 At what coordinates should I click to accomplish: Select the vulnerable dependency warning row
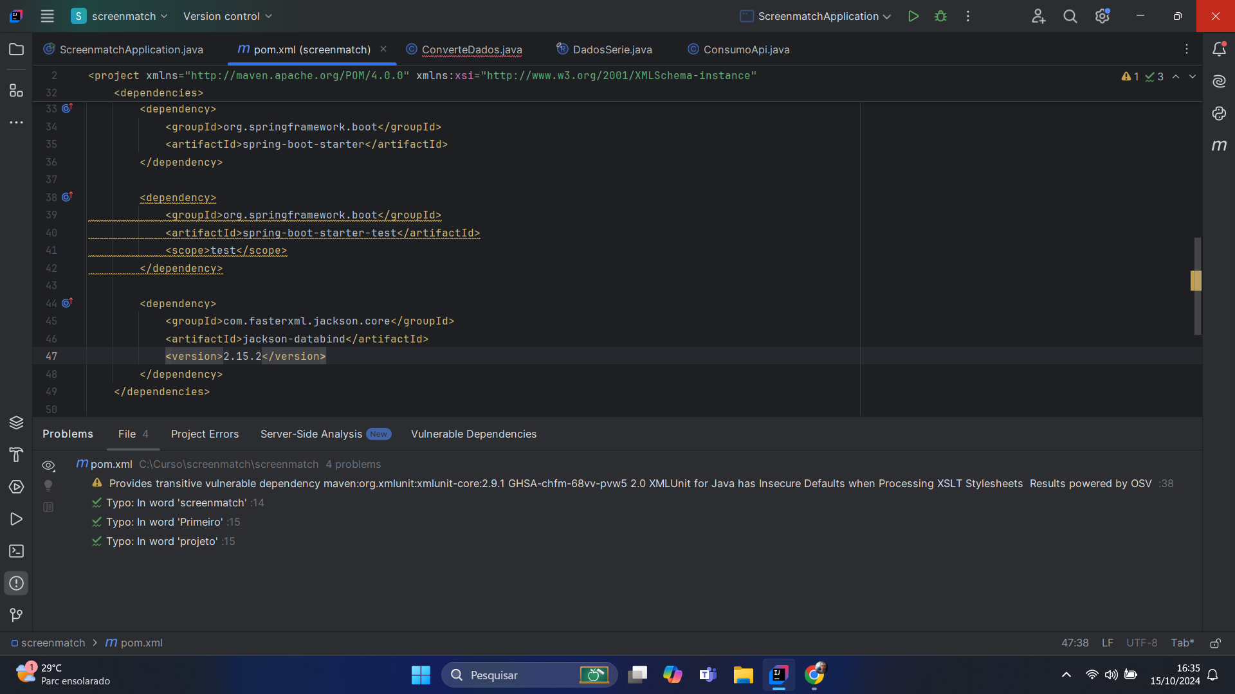tap(633, 483)
